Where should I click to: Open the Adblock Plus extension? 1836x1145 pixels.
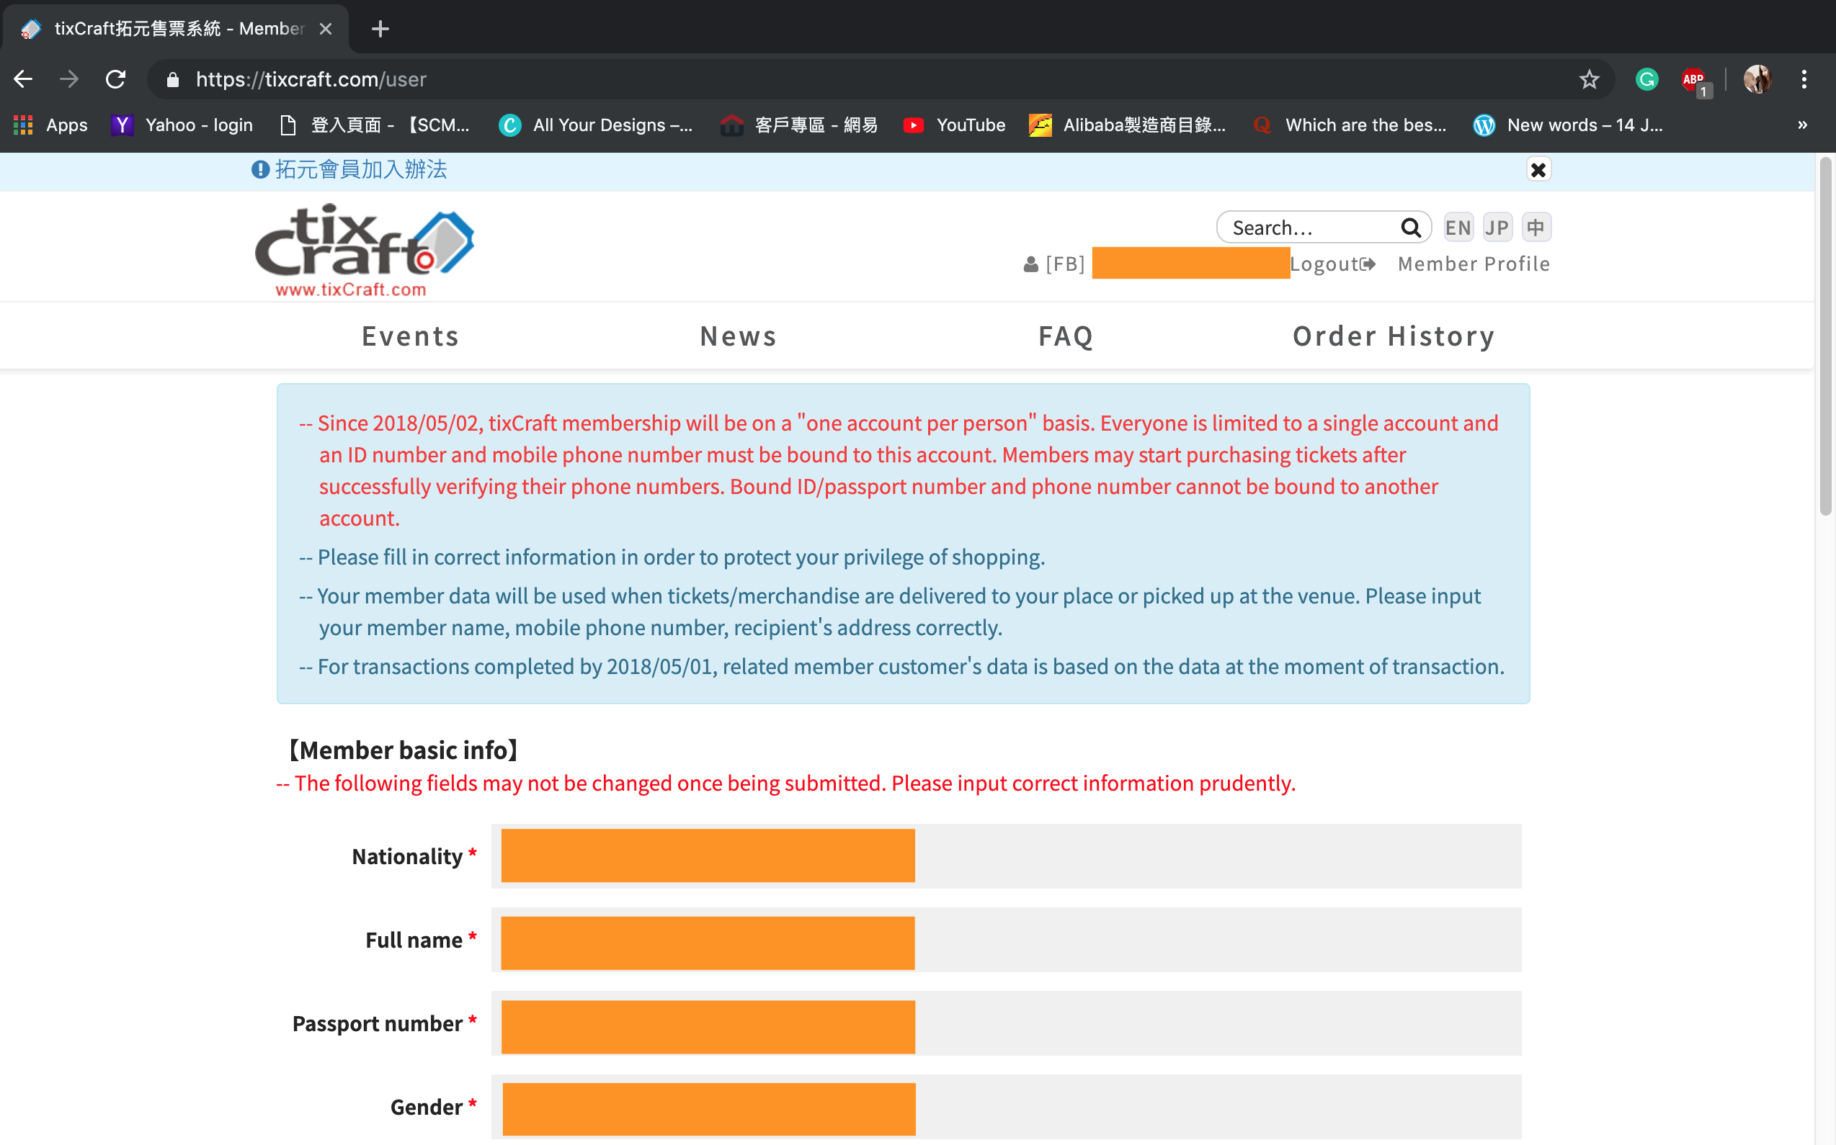pyautogui.click(x=1693, y=79)
